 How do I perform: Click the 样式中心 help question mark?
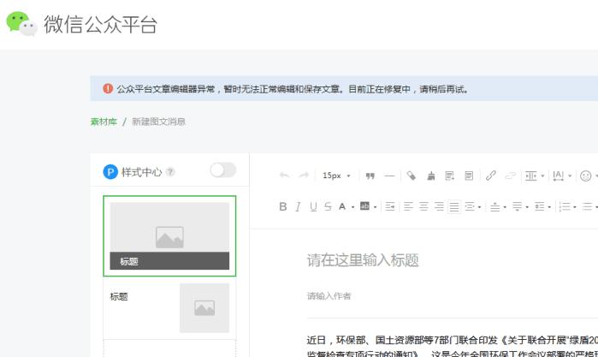170,172
